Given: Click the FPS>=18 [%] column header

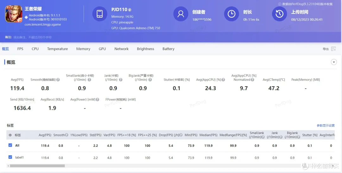Looking at the screenshot, I should coord(127,135).
